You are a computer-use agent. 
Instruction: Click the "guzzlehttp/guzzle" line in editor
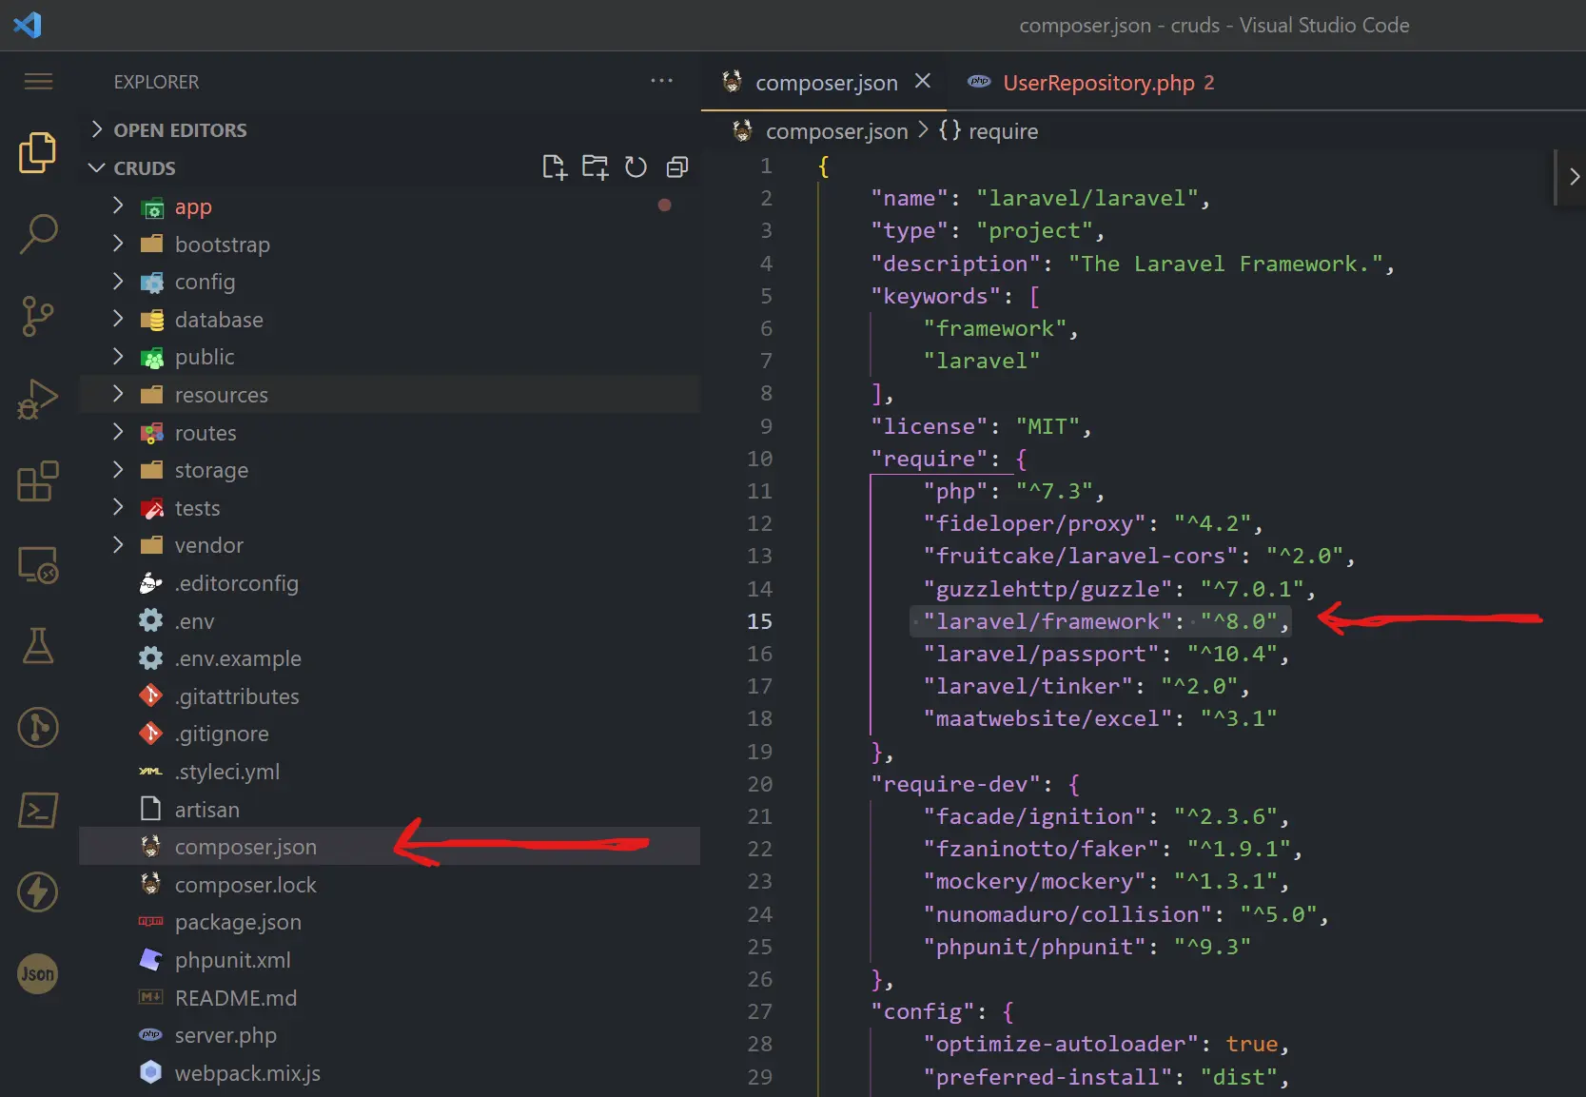1119,589
